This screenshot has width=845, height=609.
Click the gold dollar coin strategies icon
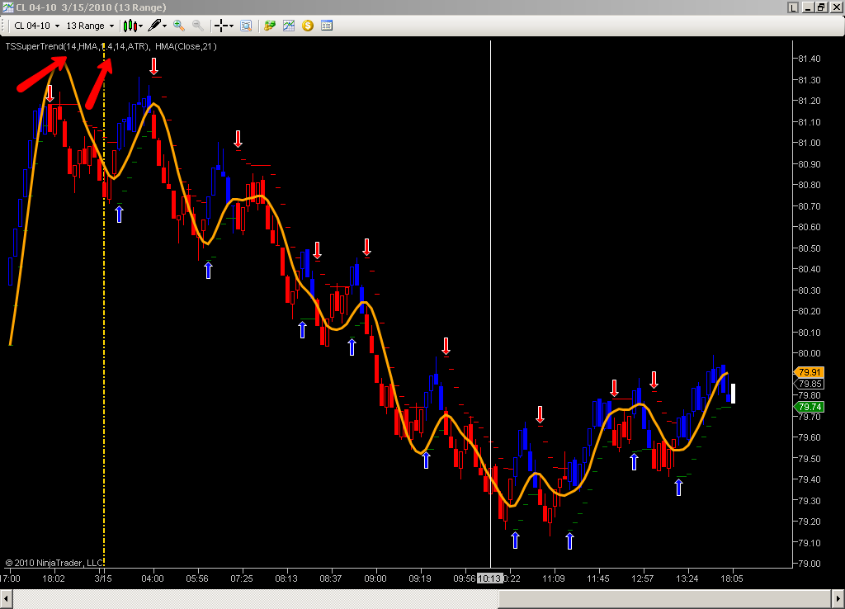coord(308,26)
